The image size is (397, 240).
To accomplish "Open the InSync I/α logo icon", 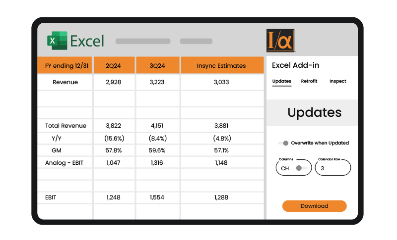I will pyautogui.click(x=280, y=41).
